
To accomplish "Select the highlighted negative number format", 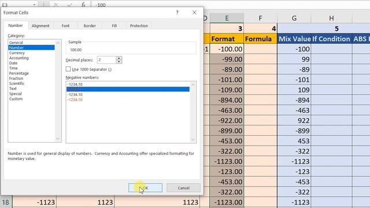I will [x=128, y=89].
